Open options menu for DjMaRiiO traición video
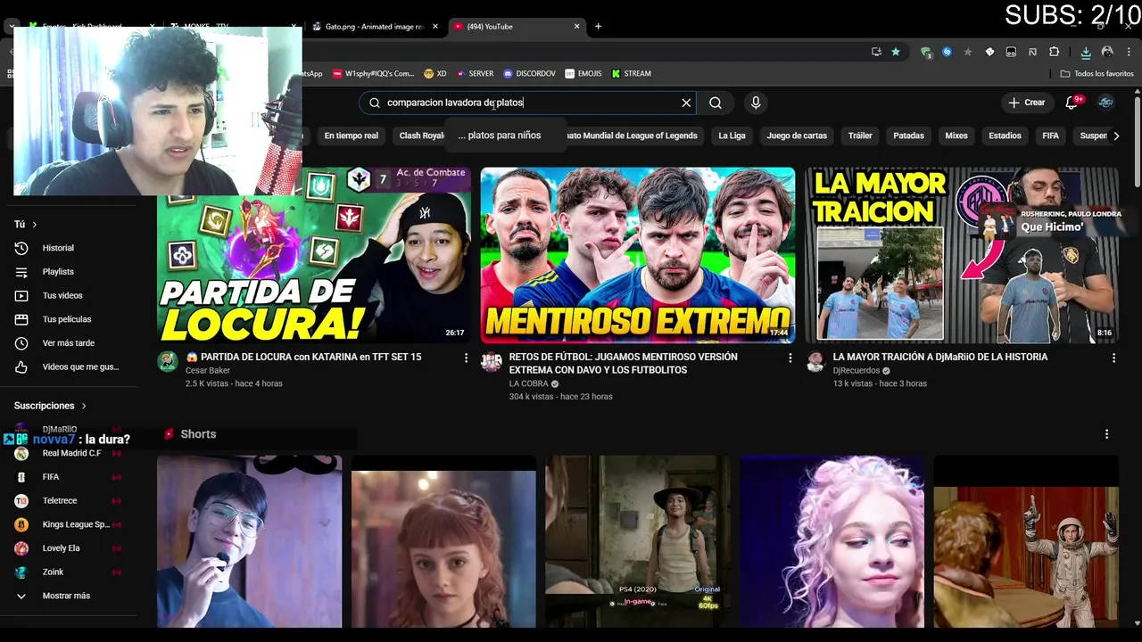Screen dimensions: 1142x642 point(1113,358)
